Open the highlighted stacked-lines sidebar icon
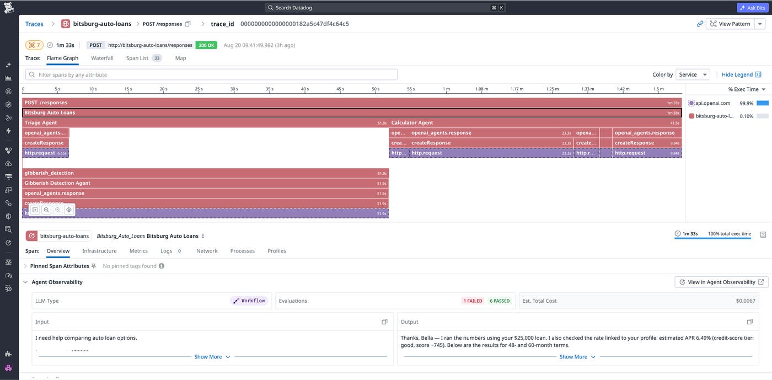The width and height of the screenshot is (772, 380). tap(8, 176)
